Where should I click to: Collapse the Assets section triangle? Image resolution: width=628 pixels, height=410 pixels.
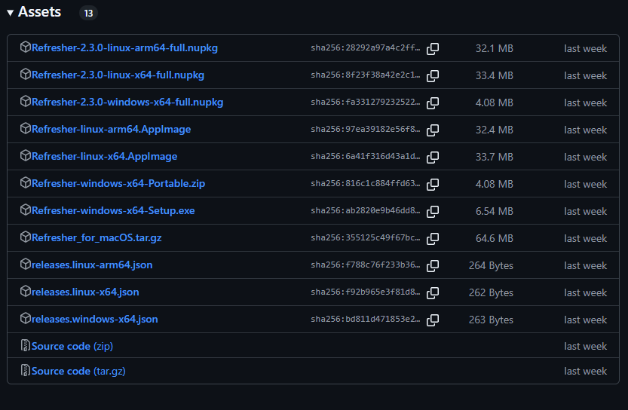[11, 13]
